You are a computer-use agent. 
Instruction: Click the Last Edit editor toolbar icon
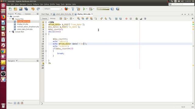61,18
